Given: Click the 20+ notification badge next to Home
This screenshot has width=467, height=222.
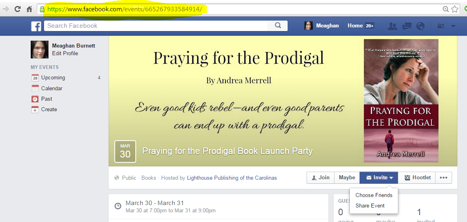Looking at the screenshot, I should 370,26.
